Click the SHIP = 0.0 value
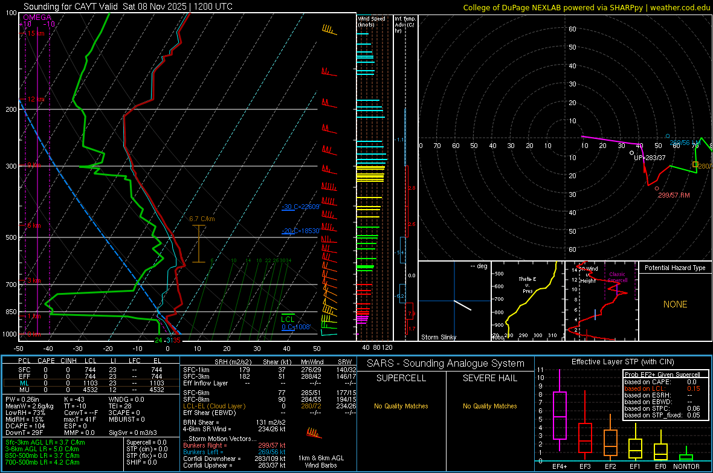The image size is (713, 473). pyautogui.click(x=141, y=462)
